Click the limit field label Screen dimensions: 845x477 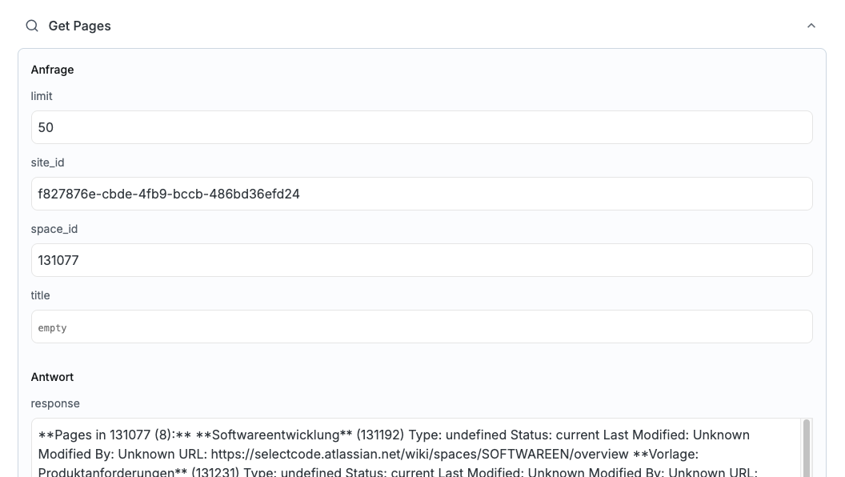tap(42, 96)
